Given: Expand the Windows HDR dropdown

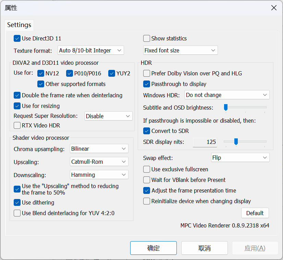Looking at the screenshot, I should [x=227, y=95].
